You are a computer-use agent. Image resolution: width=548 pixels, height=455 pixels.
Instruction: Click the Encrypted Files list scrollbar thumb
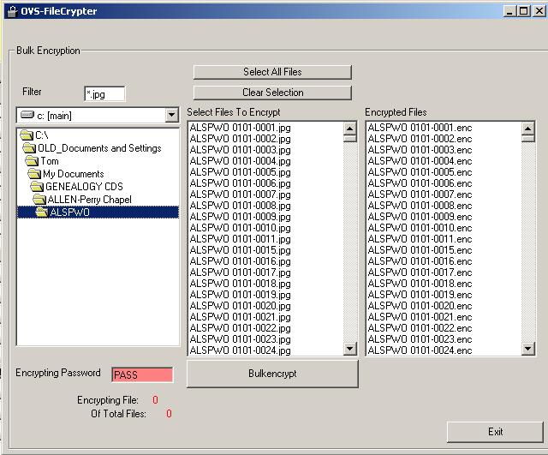pyautogui.click(x=528, y=139)
